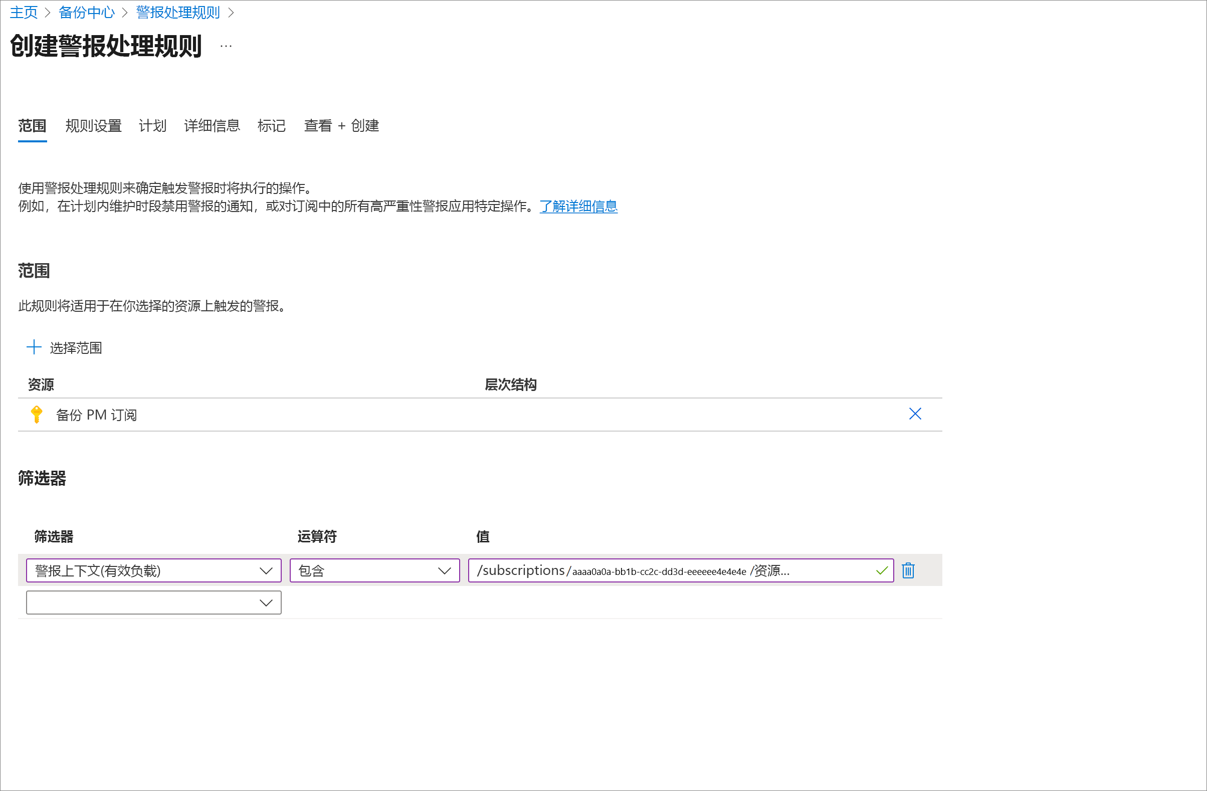
Task: Click the 资源 column header
Action: (41, 384)
